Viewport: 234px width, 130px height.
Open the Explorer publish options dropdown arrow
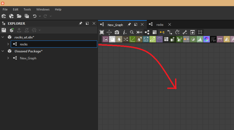point(40,30)
